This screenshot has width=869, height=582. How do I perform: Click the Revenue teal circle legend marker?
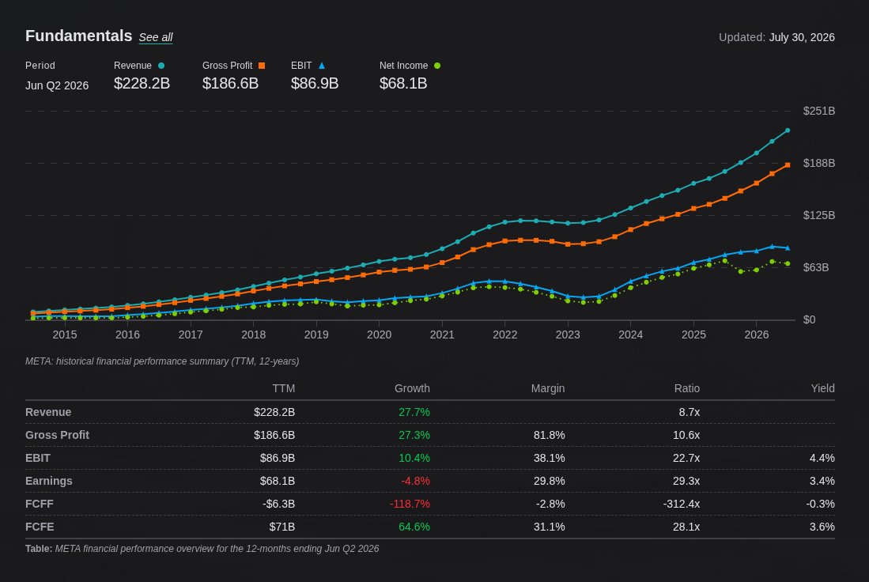(x=161, y=66)
